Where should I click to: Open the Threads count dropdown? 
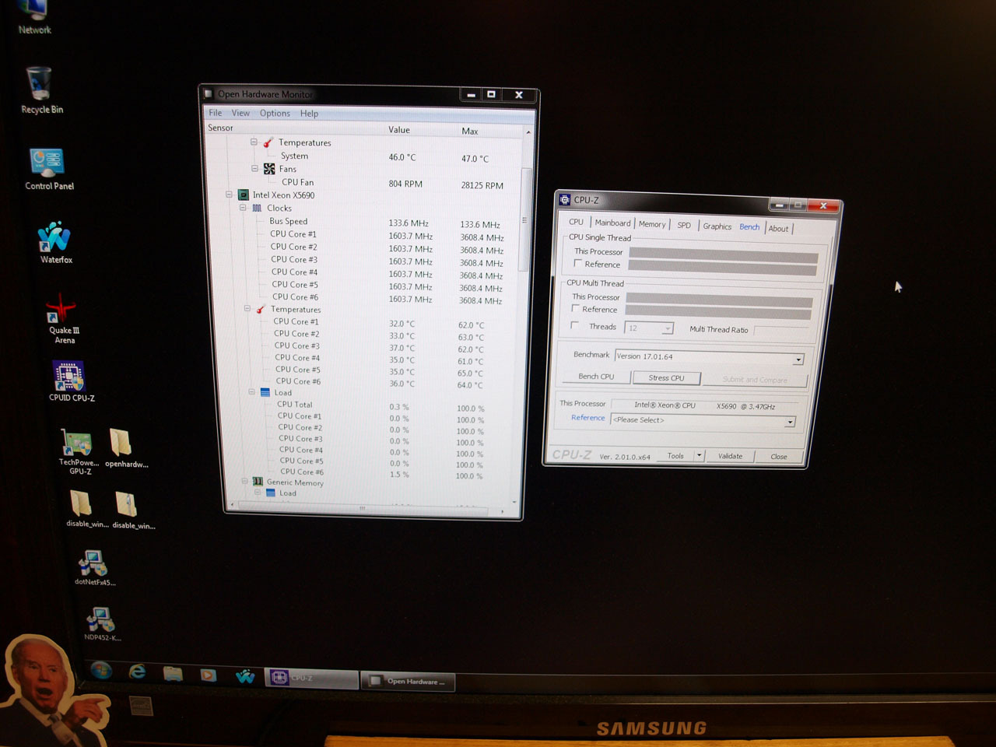click(x=667, y=328)
